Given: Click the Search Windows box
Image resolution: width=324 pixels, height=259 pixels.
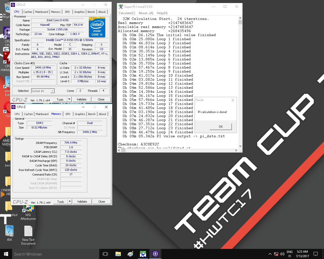Looking at the screenshot, I should point(55,254).
